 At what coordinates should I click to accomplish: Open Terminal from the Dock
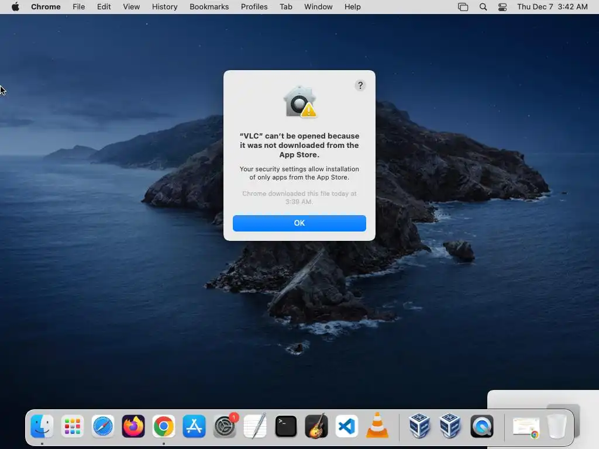(285, 426)
